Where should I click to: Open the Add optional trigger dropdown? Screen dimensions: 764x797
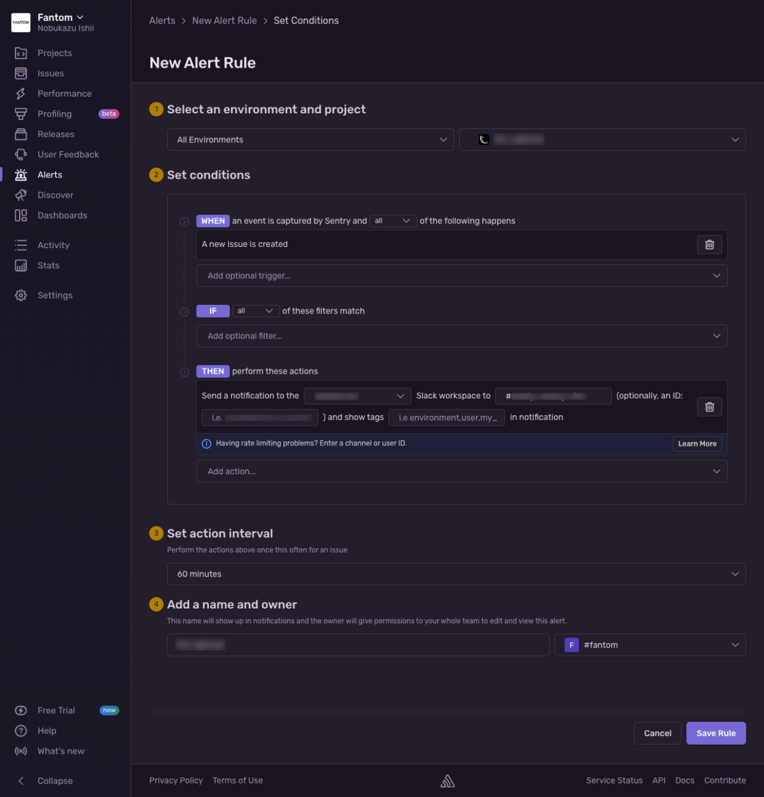pos(461,276)
